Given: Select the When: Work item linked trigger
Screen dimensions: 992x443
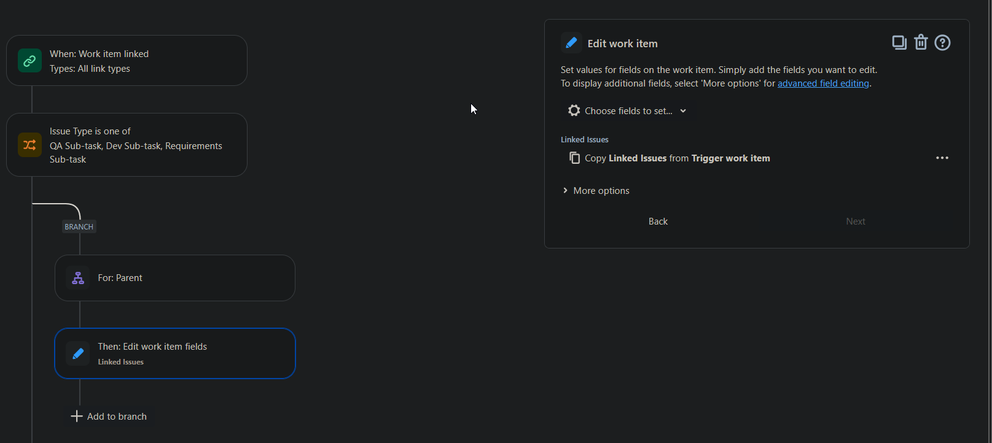Looking at the screenshot, I should coord(127,61).
